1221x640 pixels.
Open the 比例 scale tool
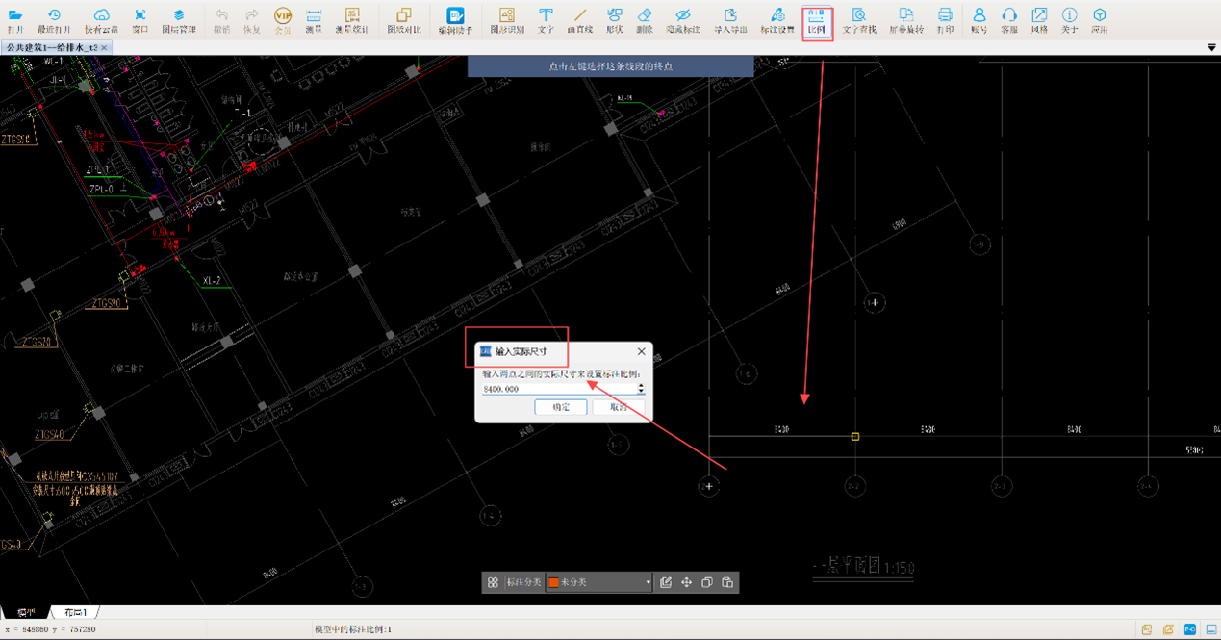click(x=816, y=20)
